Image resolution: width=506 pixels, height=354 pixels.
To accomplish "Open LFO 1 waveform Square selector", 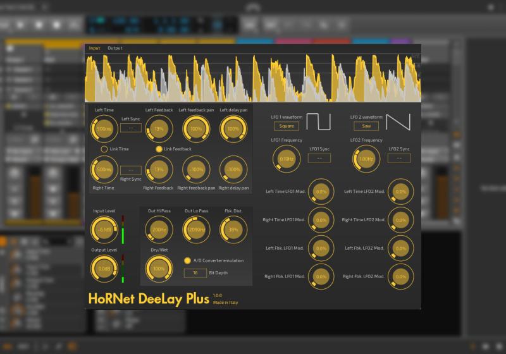I will click(x=287, y=126).
